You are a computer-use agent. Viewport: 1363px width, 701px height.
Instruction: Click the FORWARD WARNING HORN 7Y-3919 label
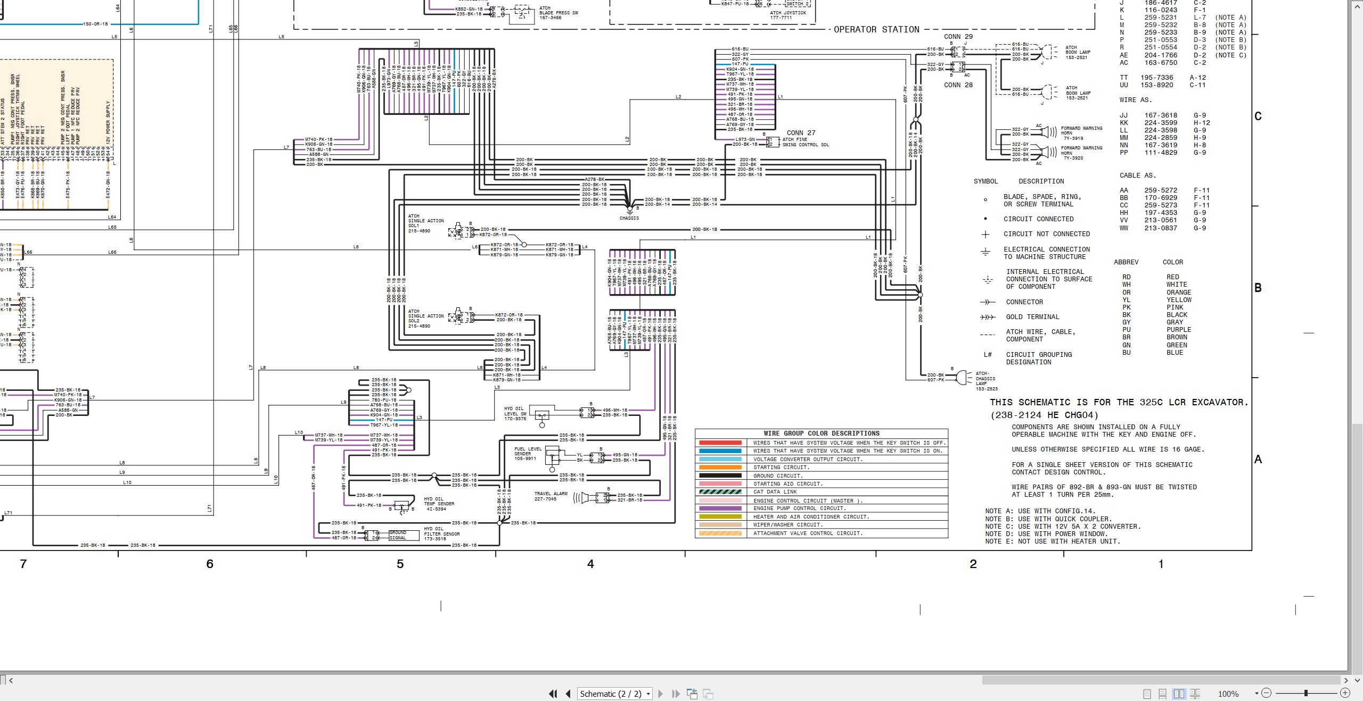click(1081, 133)
